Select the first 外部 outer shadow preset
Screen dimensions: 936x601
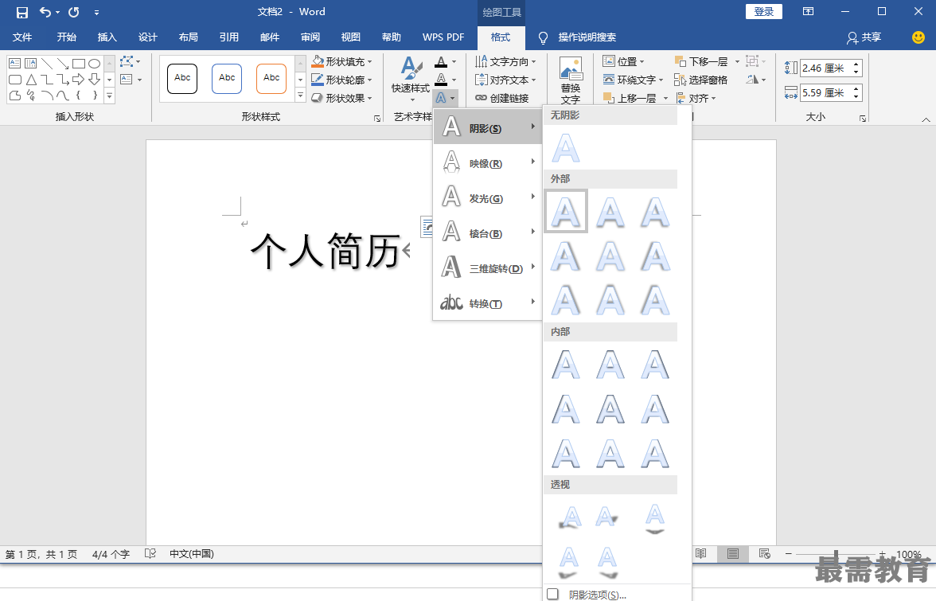[x=565, y=211]
